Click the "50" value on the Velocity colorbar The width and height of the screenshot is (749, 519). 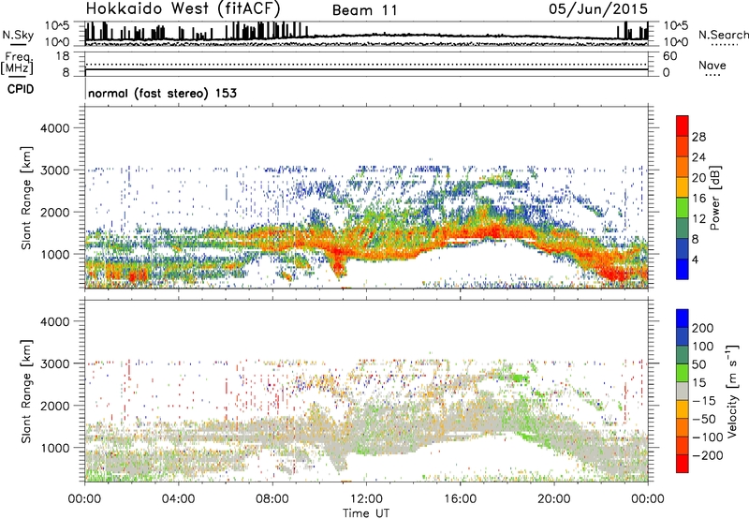coord(698,364)
